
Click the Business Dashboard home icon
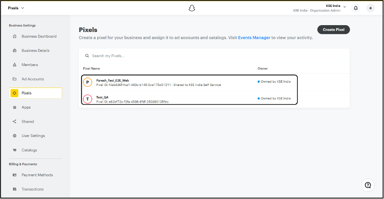[15, 36]
